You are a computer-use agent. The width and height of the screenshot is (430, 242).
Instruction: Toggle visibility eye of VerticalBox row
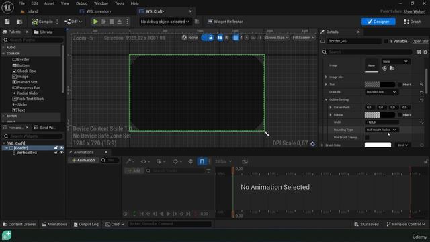[x=61, y=153]
